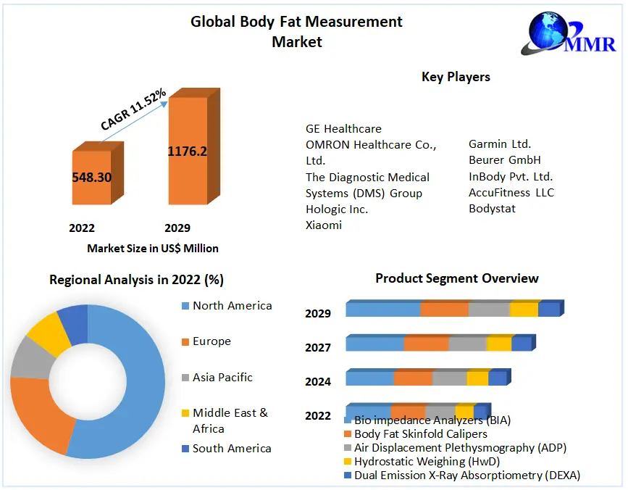The image size is (628, 490).
Task: Click the Garmin Ltd. key player name
Action: click(500, 144)
